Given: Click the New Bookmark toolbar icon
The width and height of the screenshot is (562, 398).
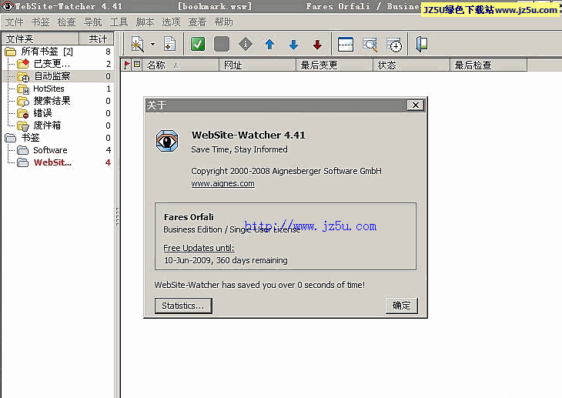Looking at the screenshot, I should click(137, 45).
